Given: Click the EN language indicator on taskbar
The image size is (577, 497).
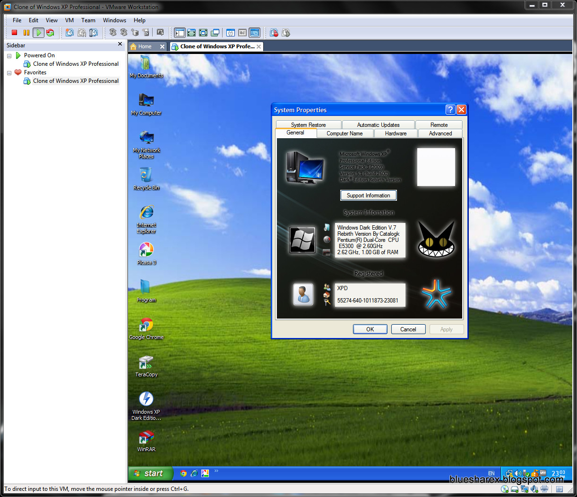Looking at the screenshot, I should [x=491, y=473].
